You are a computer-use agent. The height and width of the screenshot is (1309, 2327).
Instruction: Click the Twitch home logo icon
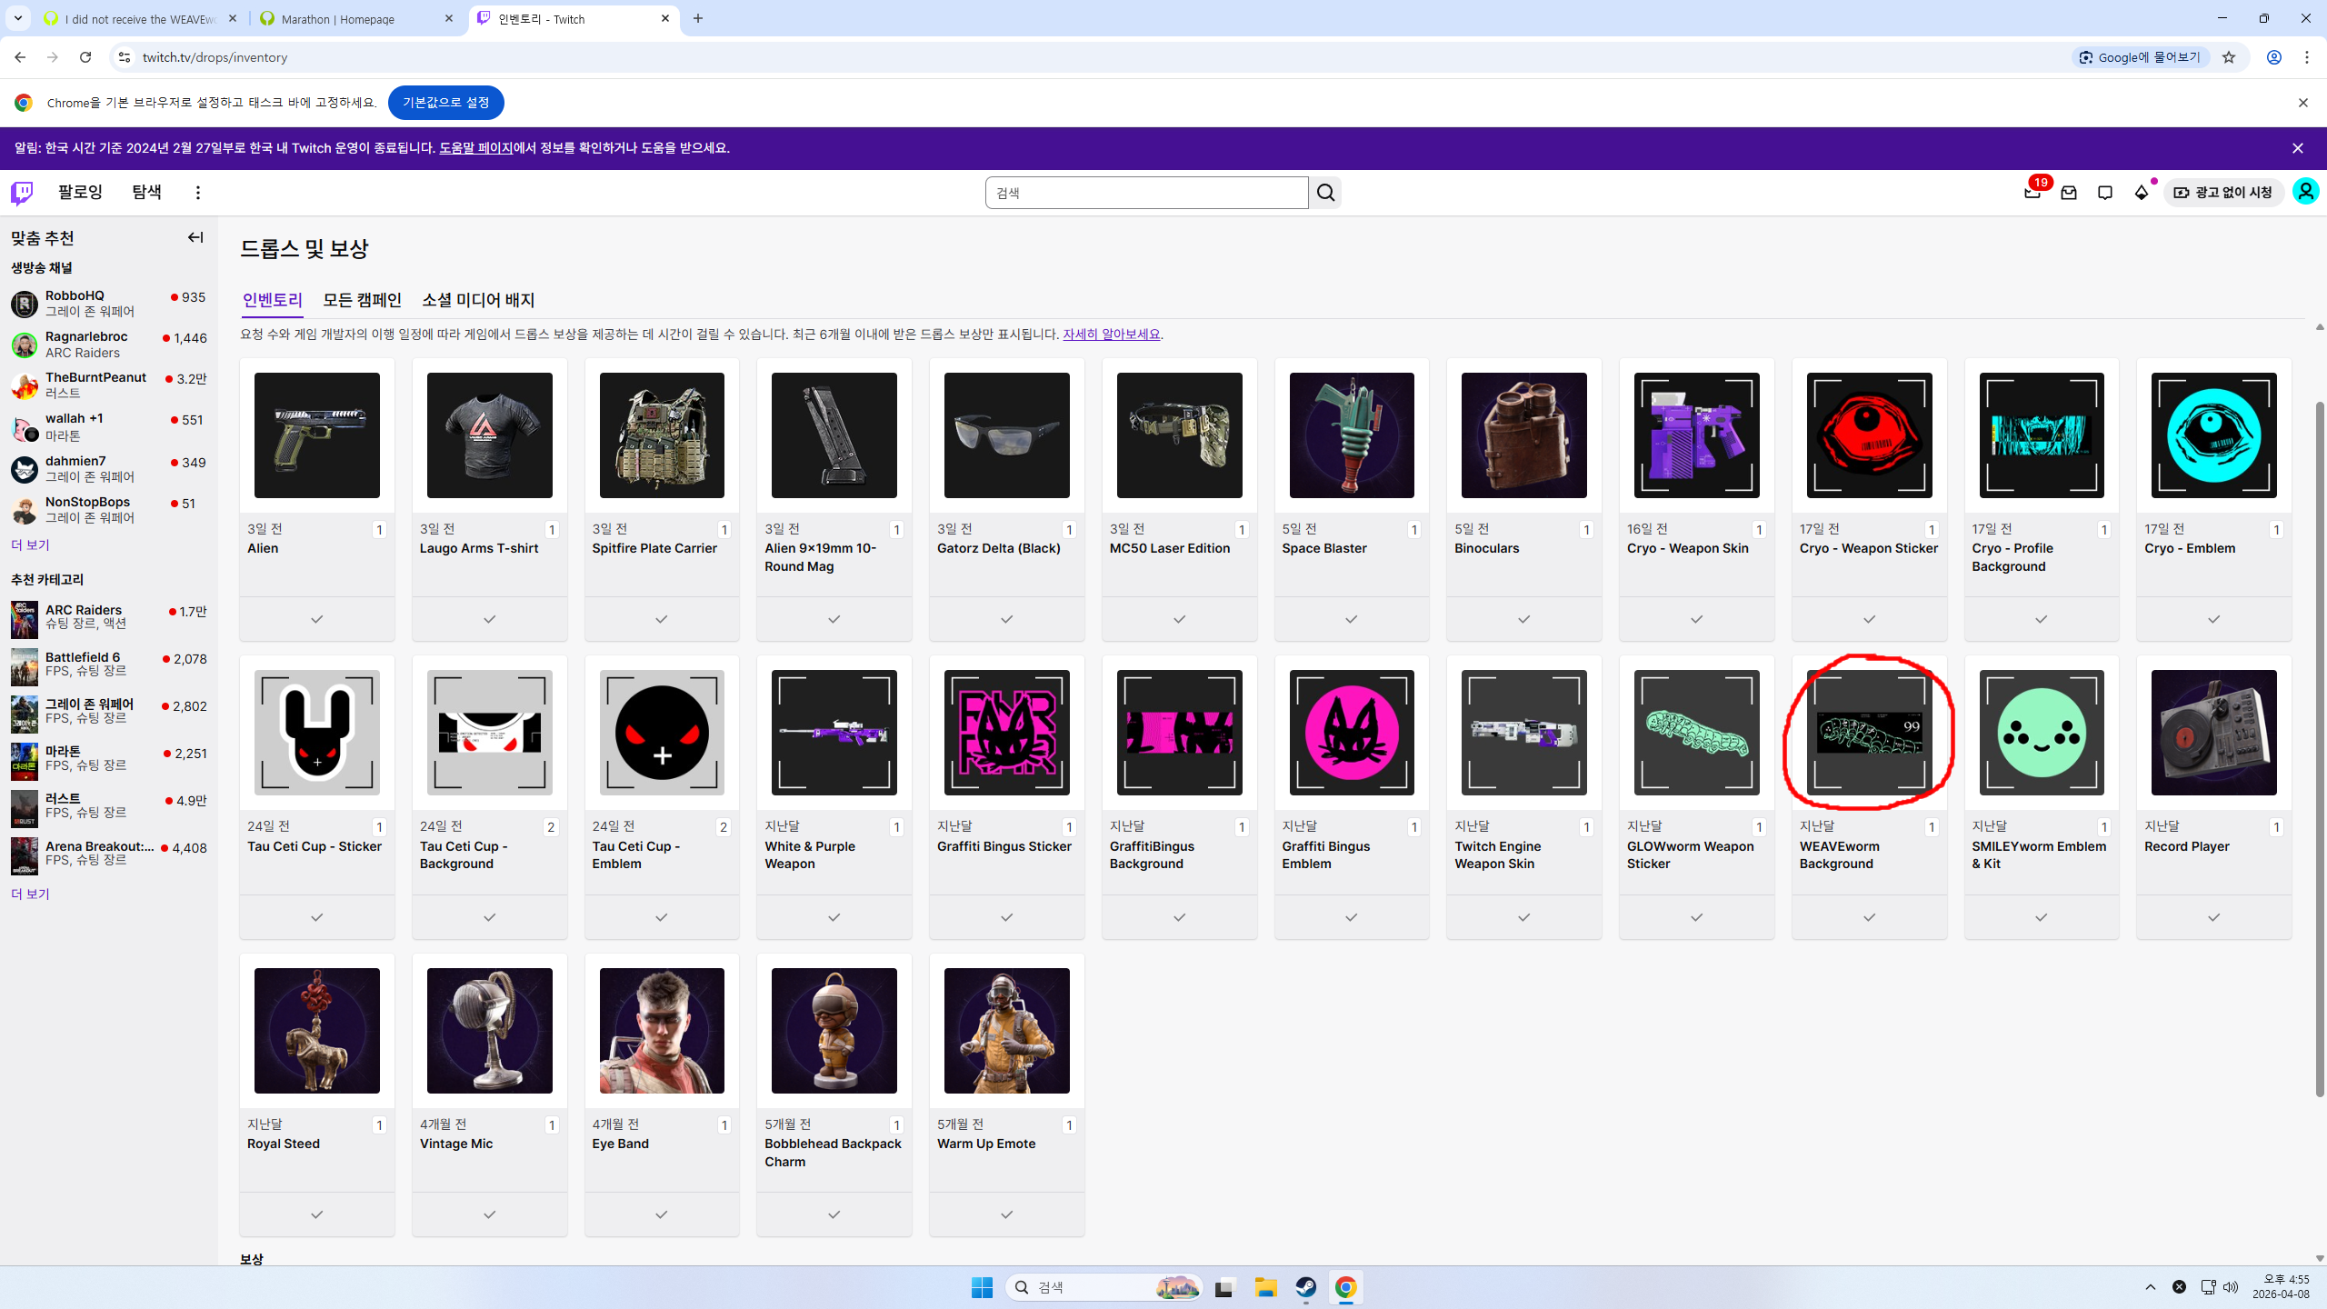point(22,193)
